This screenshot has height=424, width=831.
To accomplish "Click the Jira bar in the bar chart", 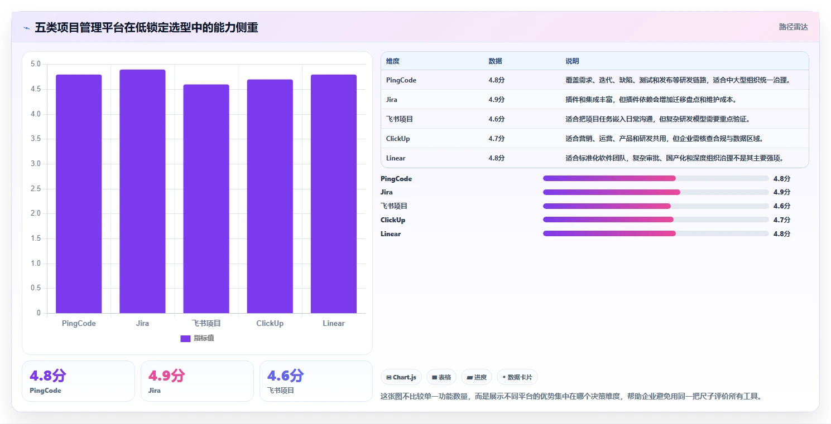I will 142,191.
